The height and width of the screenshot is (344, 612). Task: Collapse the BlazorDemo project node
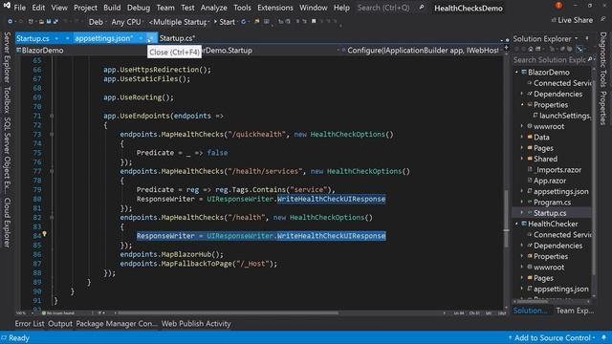pos(517,73)
